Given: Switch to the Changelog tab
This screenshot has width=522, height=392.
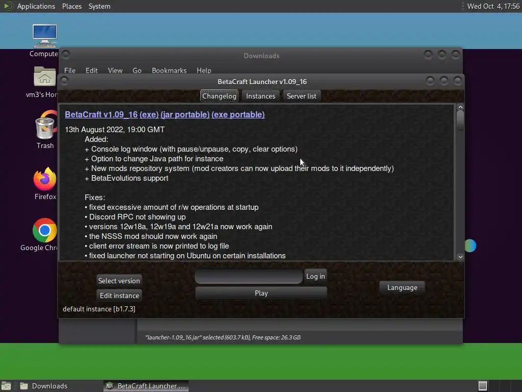Looking at the screenshot, I should pos(219,96).
